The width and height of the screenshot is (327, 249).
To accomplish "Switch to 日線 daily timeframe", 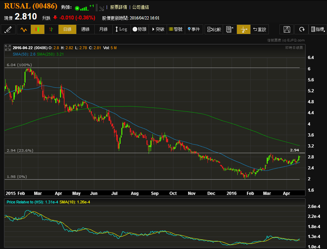I will (x=67, y=29).
